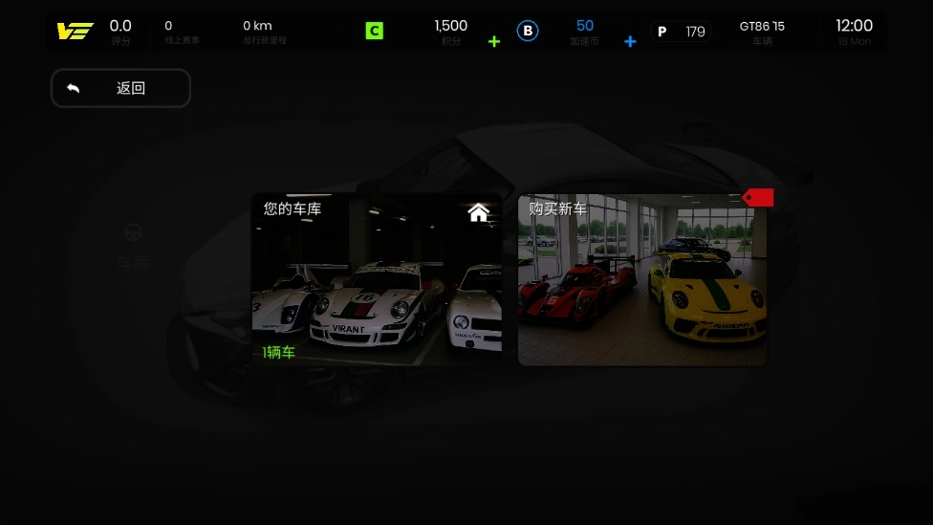Click the P 179 performance badge
Viewport: 933px width, 525px height.
pyautogui.click(x=681, y=32)
